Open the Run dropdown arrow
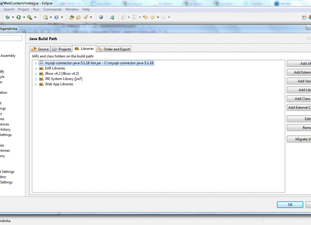This screenshot has width=311, height=225. (24, 18)
